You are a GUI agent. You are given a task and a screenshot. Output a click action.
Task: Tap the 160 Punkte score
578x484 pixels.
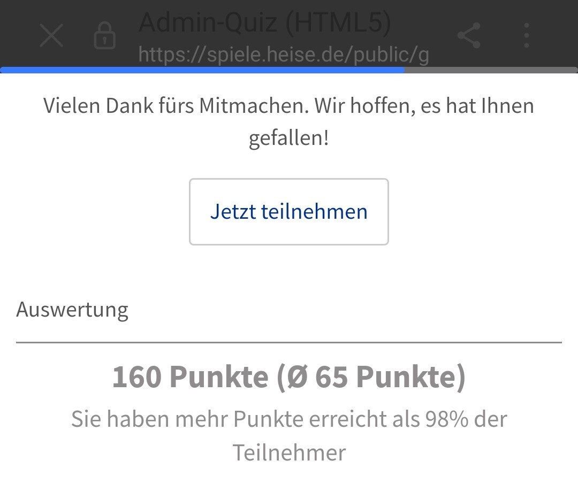[190, 377]
